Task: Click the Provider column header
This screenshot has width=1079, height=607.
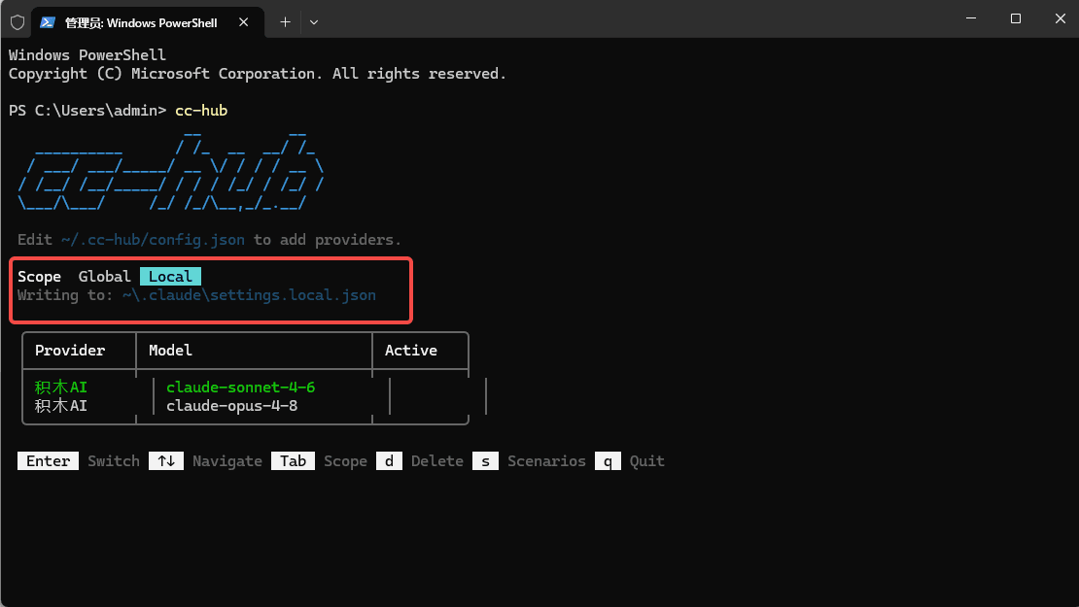Action: coord(70,351)
